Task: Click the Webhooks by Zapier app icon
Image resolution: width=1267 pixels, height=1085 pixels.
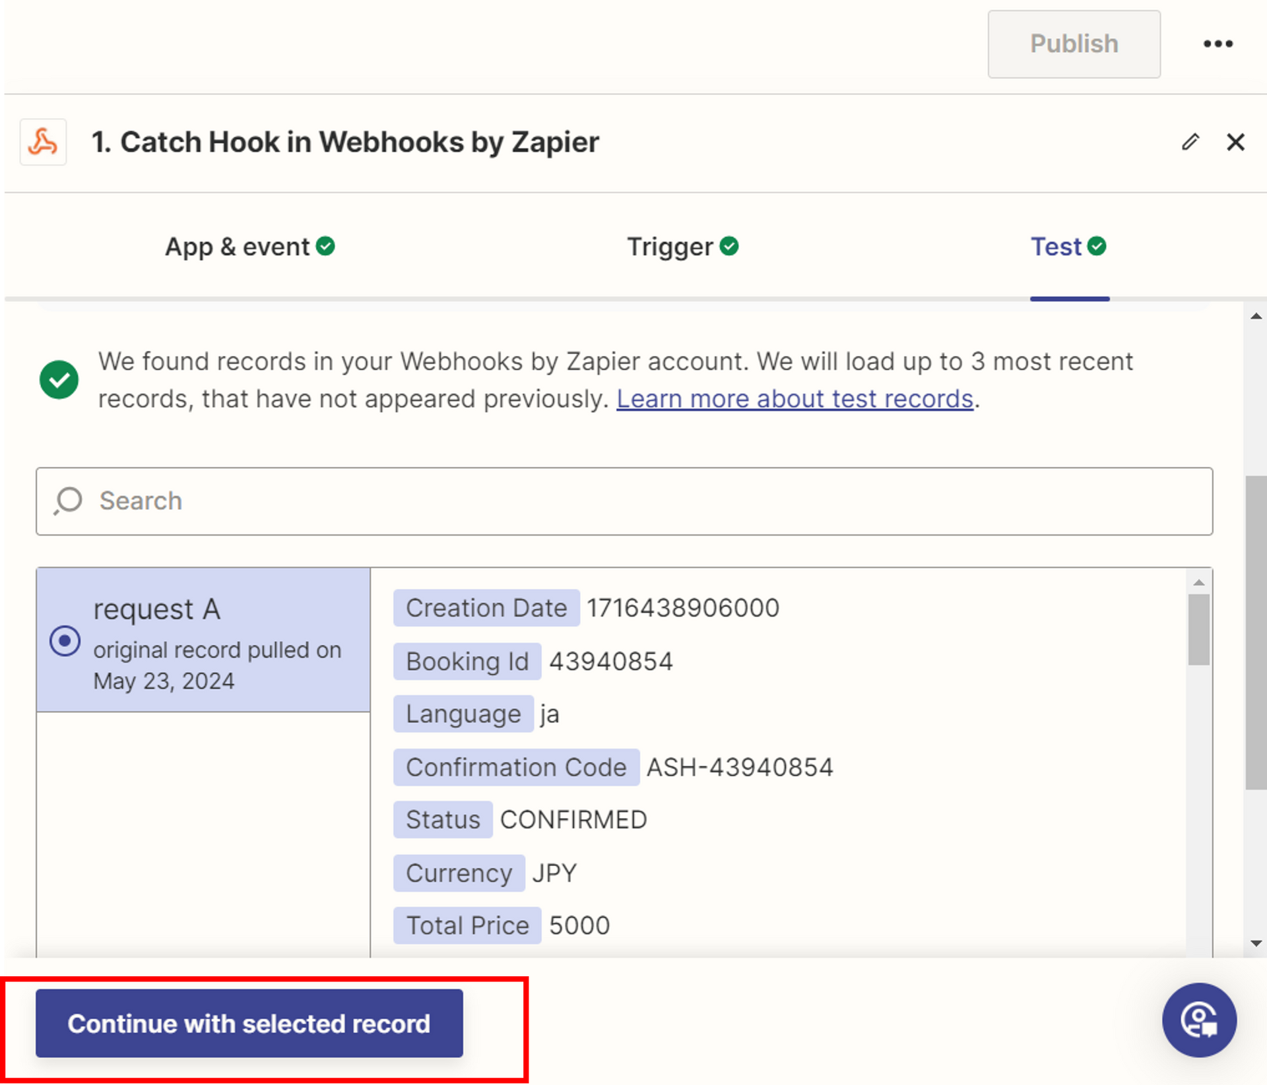Action: (43, 142)
